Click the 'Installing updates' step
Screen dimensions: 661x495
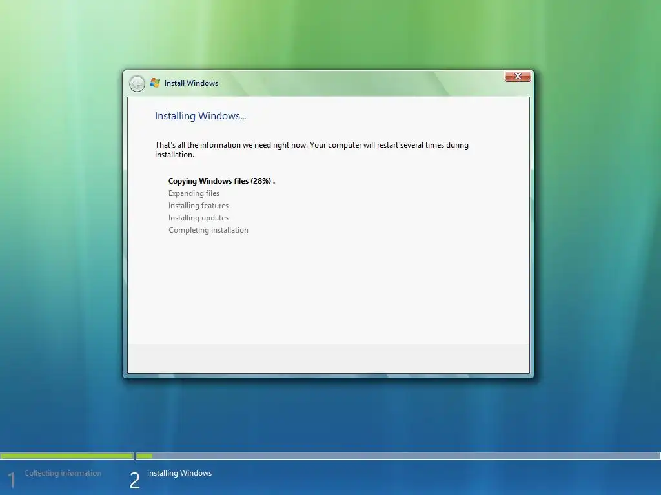pos(199,218)
